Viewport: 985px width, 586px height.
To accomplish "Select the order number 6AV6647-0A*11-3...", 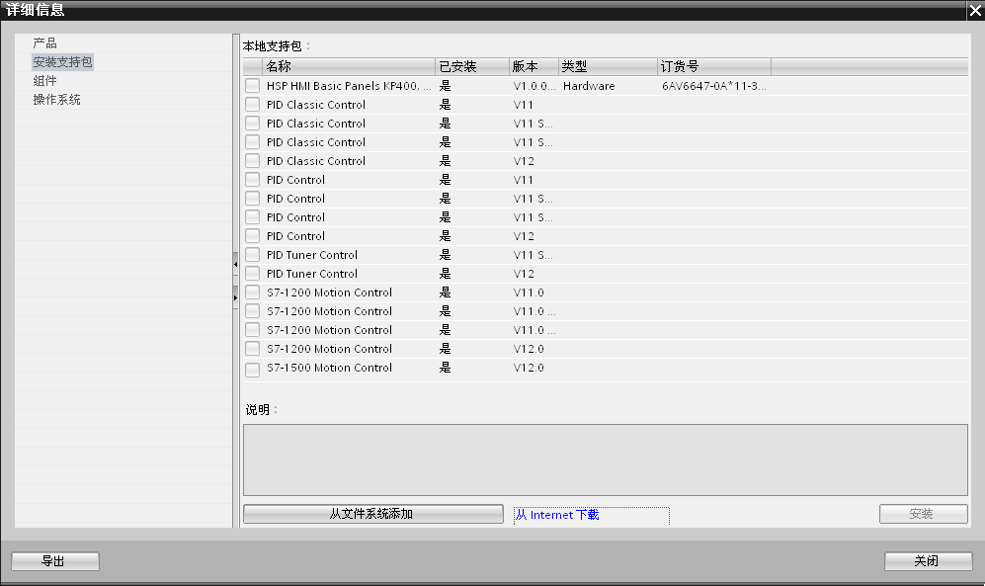I will click(713, 86).
